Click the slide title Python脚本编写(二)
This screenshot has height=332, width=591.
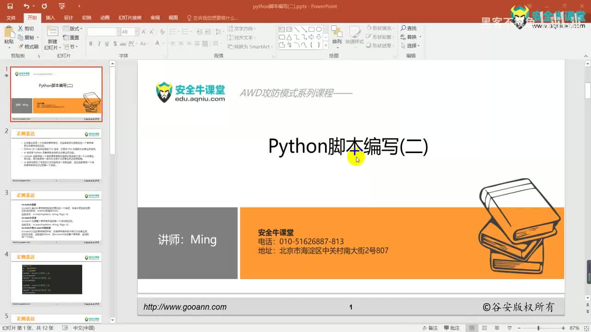348,146
